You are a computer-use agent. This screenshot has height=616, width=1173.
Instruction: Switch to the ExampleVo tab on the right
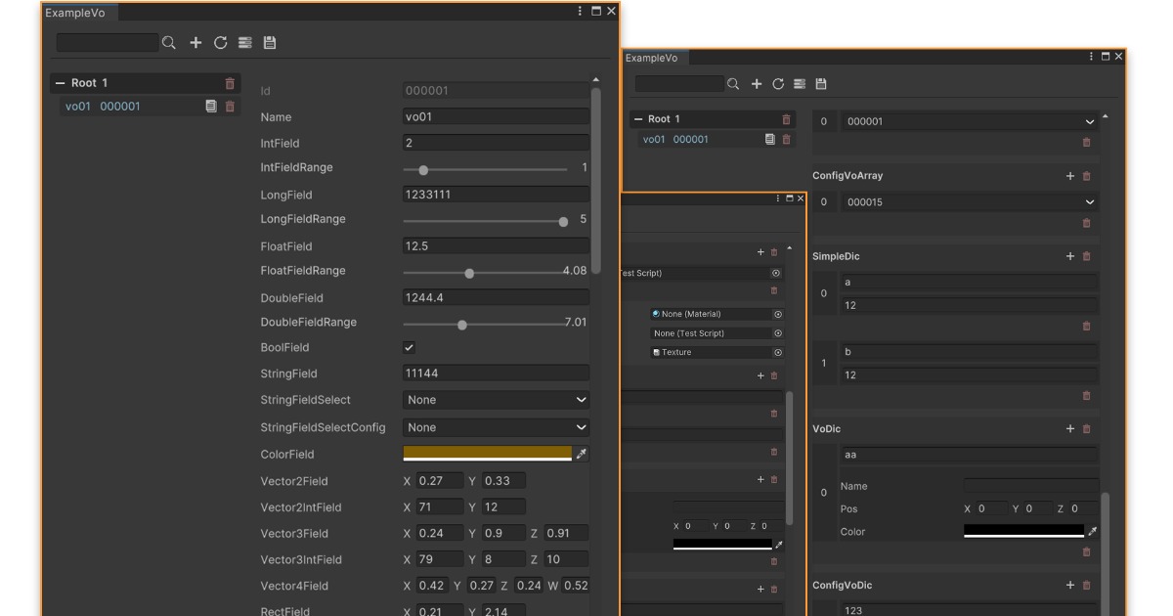click(653, 56)
